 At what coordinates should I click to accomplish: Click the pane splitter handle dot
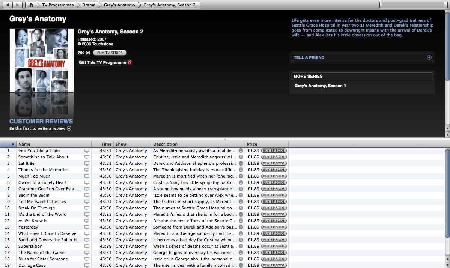click(x=225, y=139)
